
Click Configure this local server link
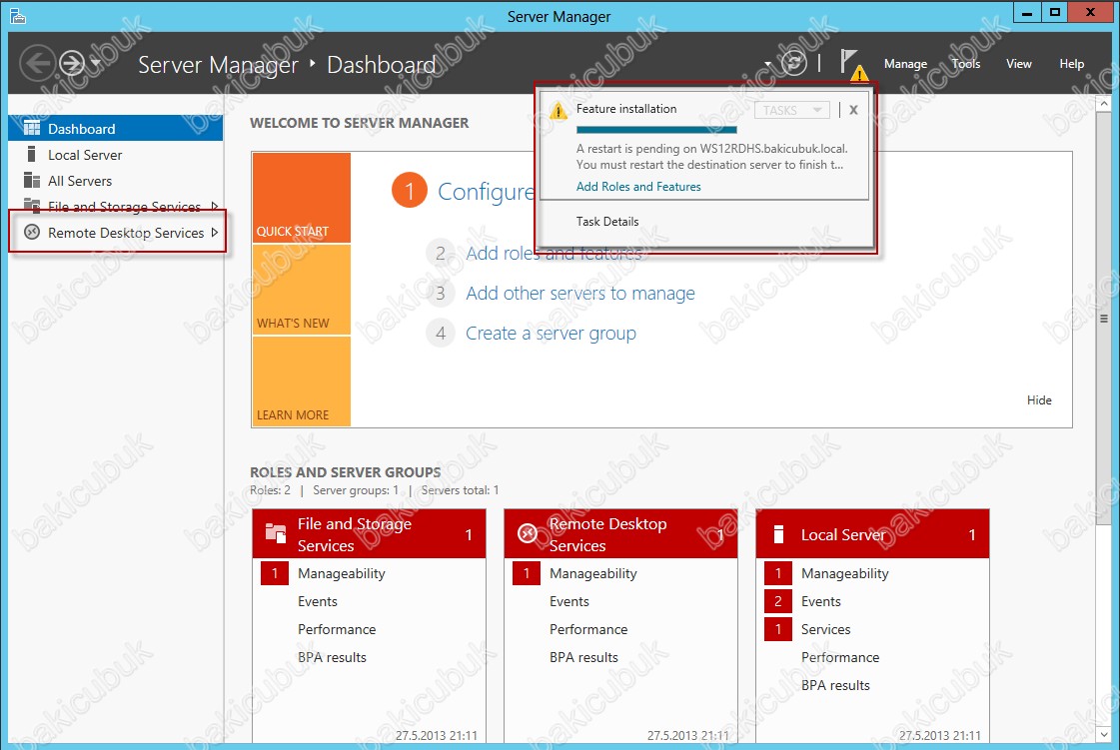tap(487, 192)
